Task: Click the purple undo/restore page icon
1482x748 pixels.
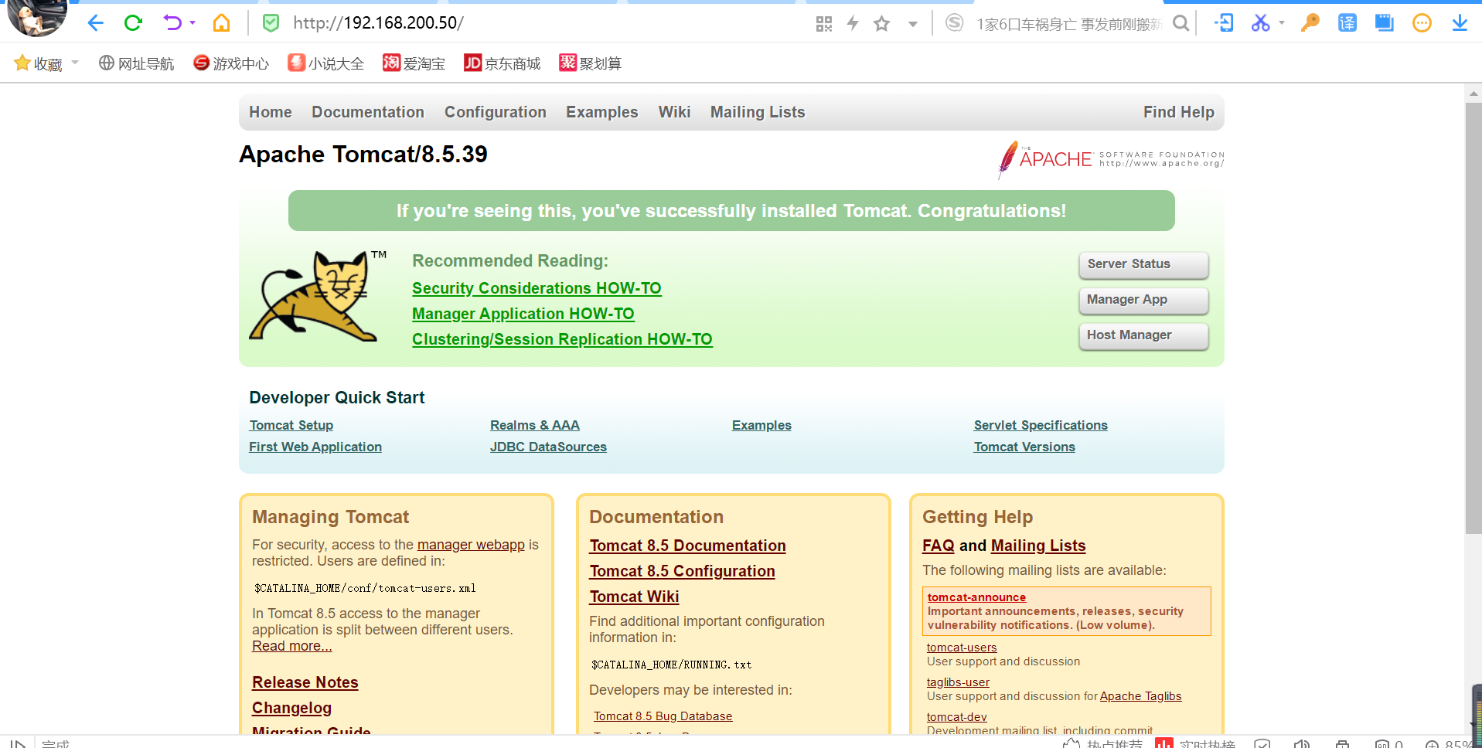Action: click(172, 23)
